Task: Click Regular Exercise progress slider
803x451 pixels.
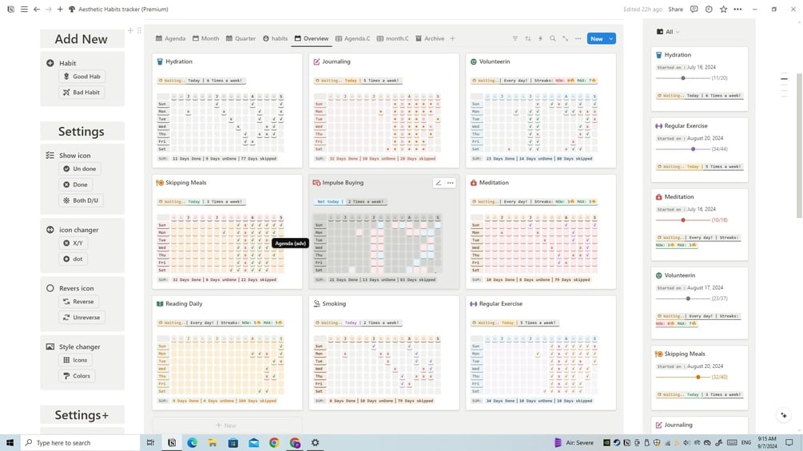Action: (x=682, y=149)
